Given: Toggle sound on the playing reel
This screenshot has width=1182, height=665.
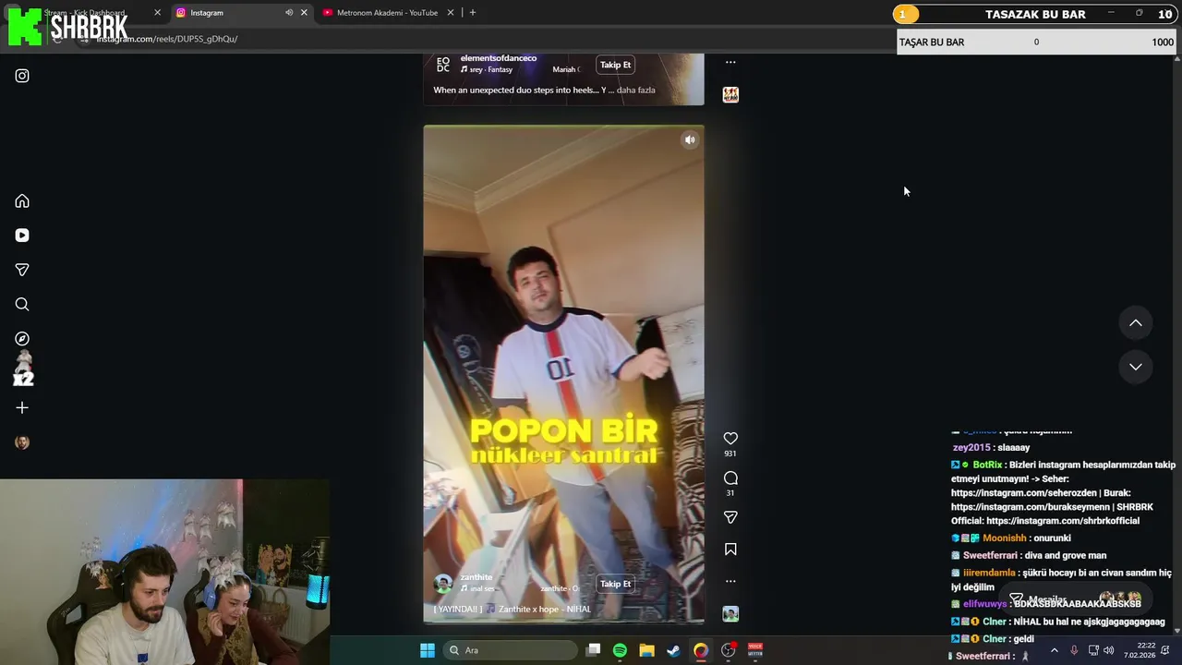Looking at the screenshot, I should coord(690,139).
